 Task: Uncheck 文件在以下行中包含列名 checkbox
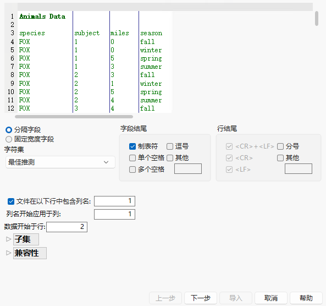[11, 201]
